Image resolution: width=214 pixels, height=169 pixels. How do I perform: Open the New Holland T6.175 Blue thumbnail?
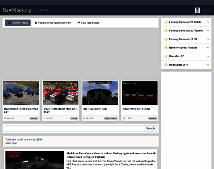(21, 93)
